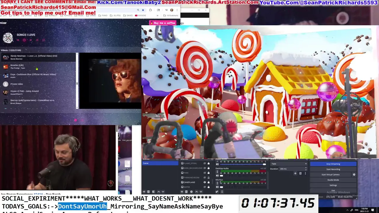Open source properties gear in OBS

(x=191, y=192)
